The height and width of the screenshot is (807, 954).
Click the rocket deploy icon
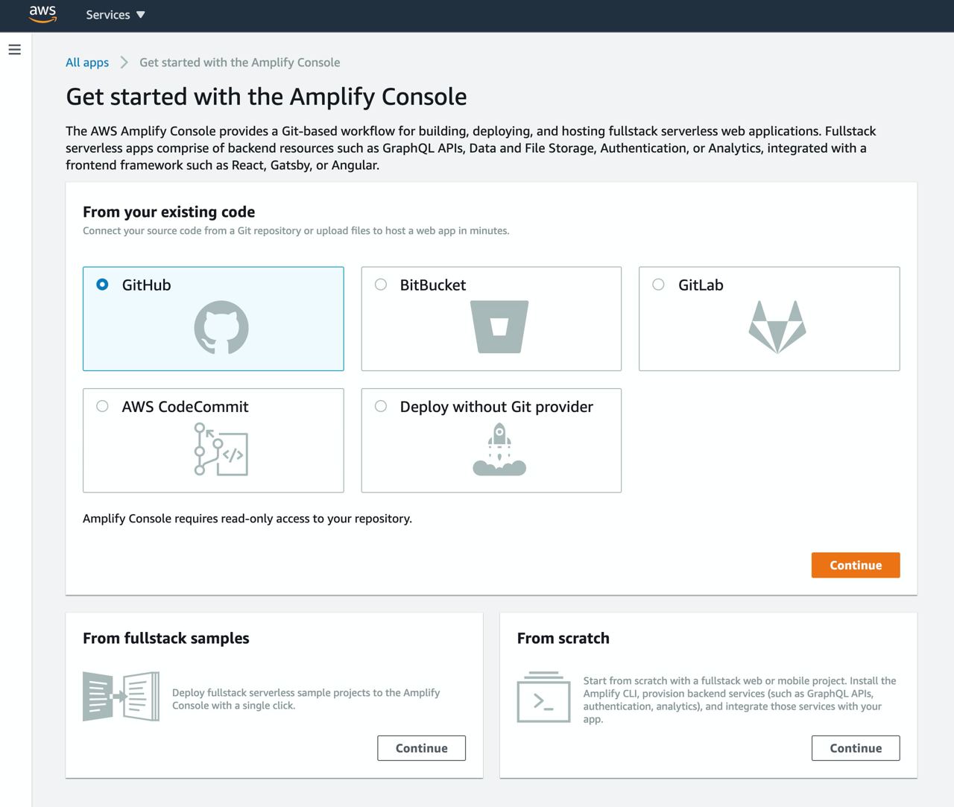499,449
